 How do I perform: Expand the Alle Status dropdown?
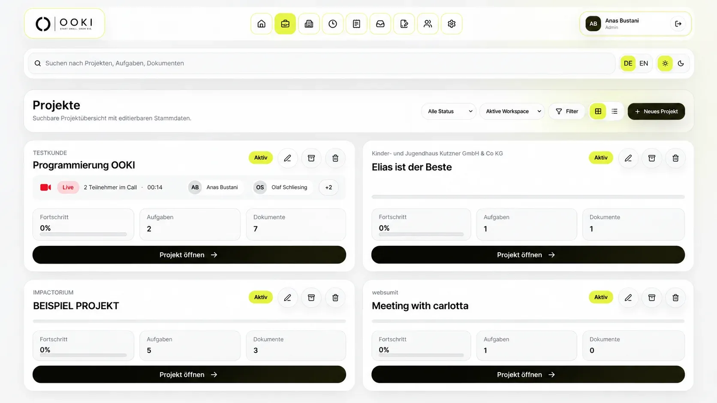[449, 111]
